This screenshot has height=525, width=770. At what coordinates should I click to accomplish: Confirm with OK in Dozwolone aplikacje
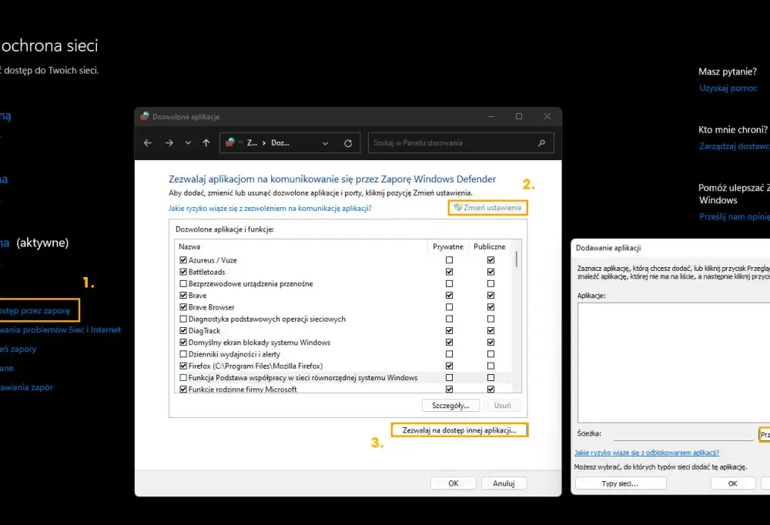454,483
